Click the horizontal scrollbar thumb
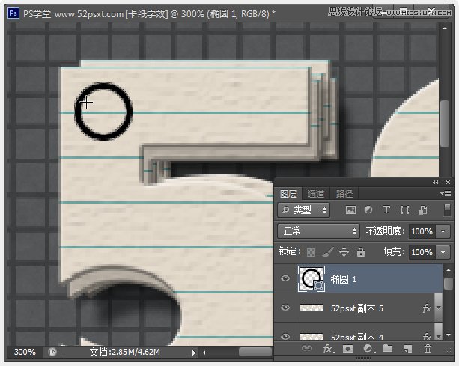This screenshot has height=366, width=459. (256, 352)
